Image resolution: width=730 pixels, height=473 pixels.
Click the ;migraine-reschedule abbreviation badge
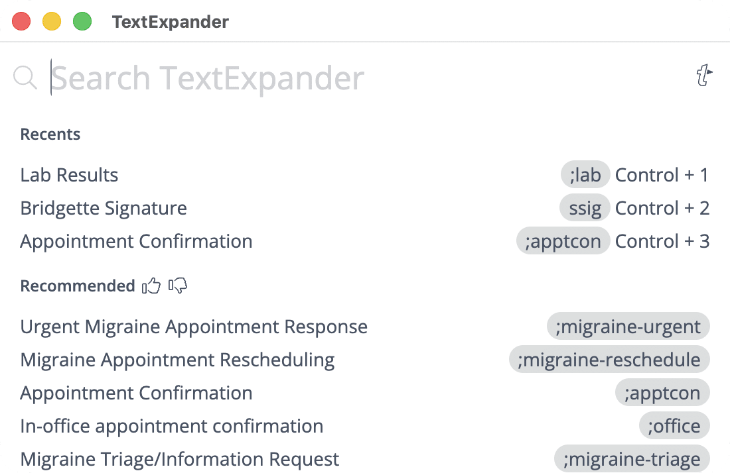click(609, 360)
